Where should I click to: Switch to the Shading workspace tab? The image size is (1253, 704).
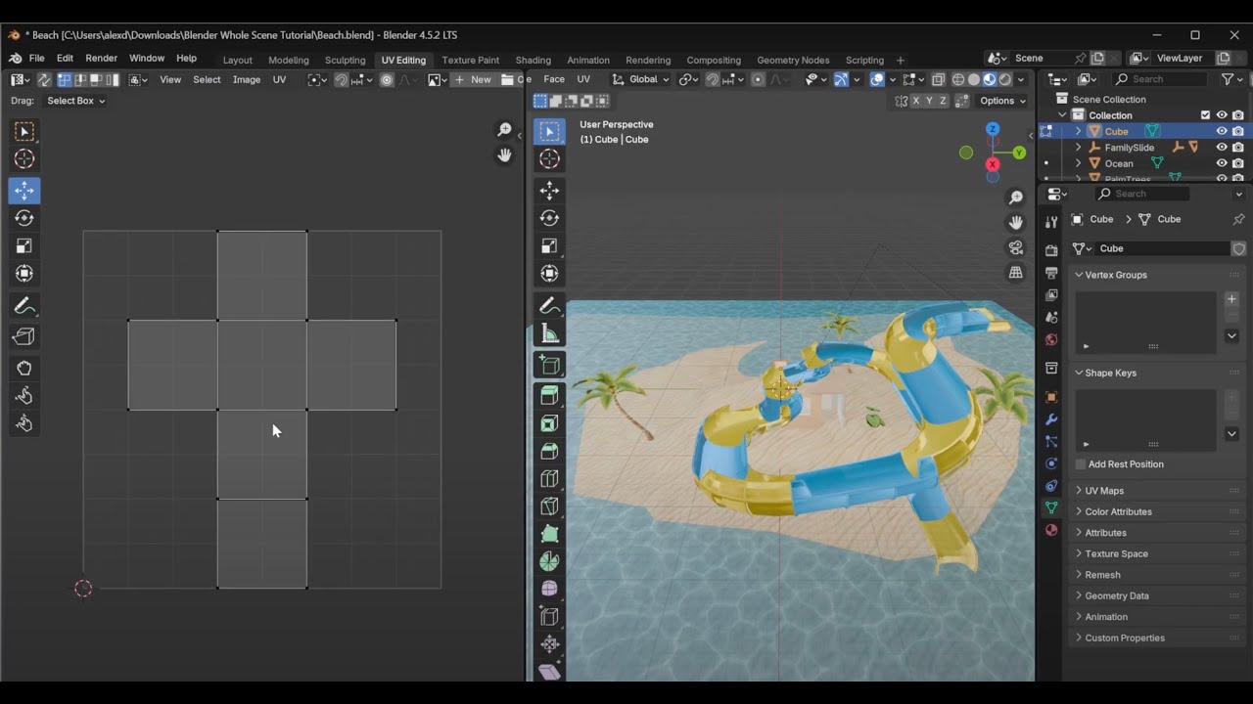533,60
